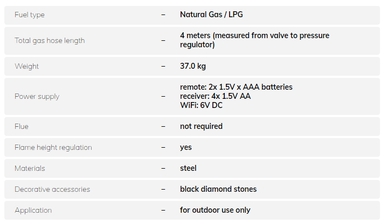This screenshot has height=224, width=387.
Task: Click the "Weight" row label
Action: [x=26, y=67]
